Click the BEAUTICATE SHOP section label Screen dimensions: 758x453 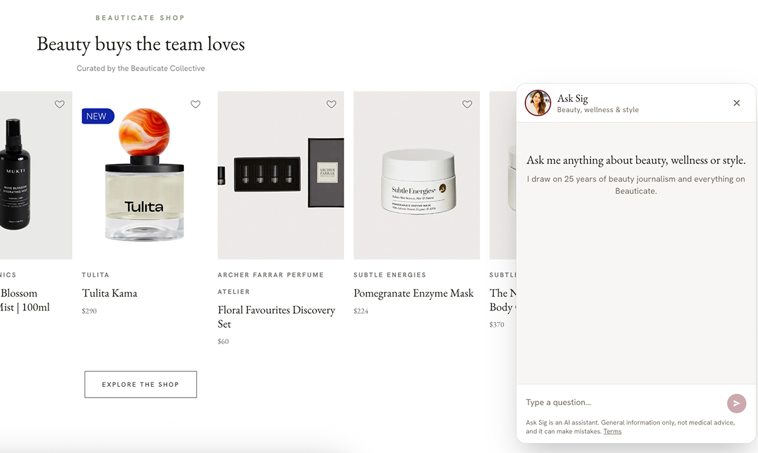point(140,18)
